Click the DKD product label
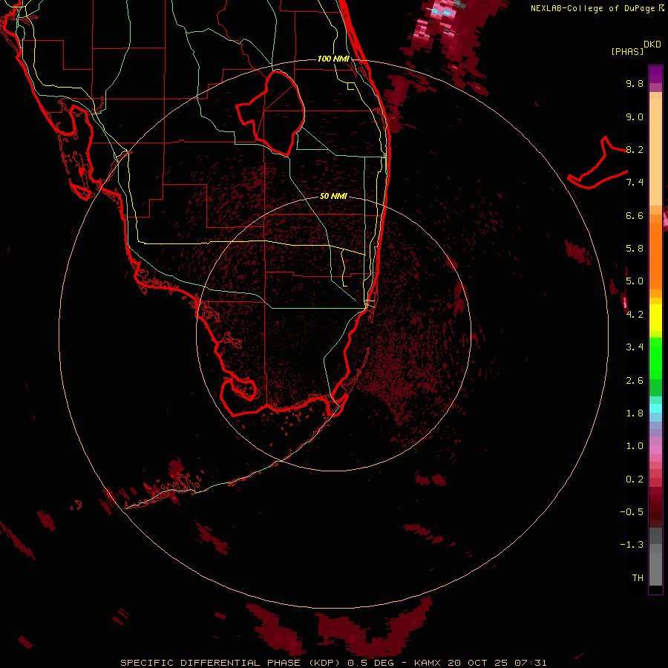The width and height of the screenshot is (668, 668). point(652,45)
